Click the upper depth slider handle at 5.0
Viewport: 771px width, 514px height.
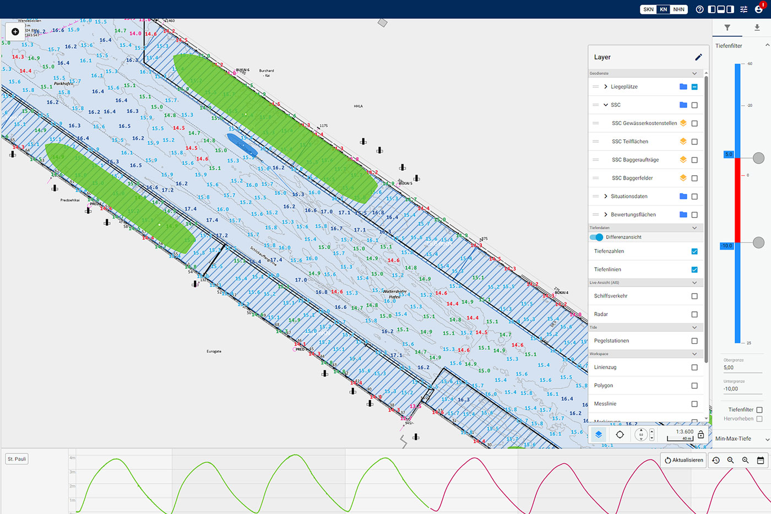[x=758, y=159]
